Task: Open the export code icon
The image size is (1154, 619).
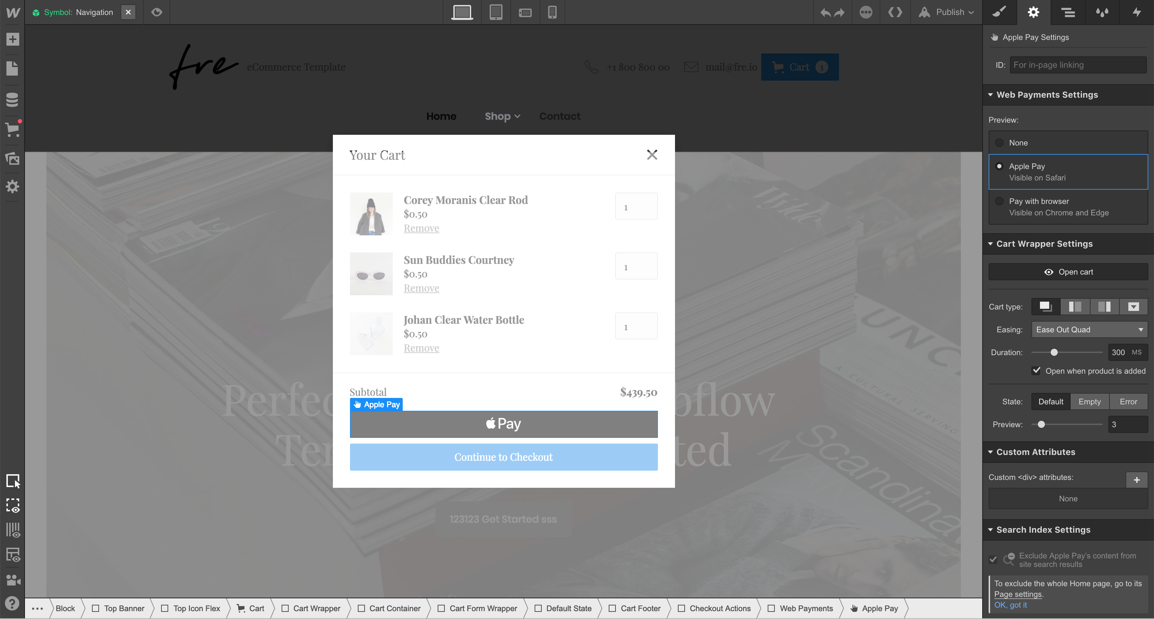Action: [895, 12]
